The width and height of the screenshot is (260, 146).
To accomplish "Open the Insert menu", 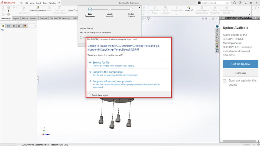I will click(38, 3).
